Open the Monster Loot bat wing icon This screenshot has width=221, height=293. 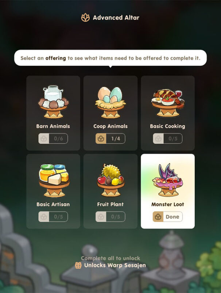point(168,180)
